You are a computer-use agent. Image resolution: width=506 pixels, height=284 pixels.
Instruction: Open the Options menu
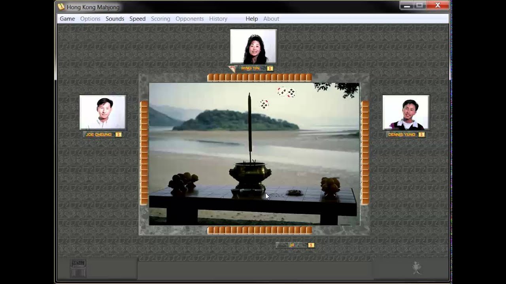pos(90,19)
